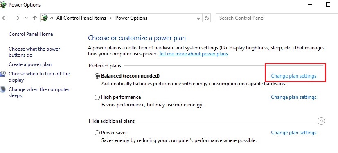The image size is (338, 153).
Task: Go up one level with up arrow
Action: coord(34,18)
